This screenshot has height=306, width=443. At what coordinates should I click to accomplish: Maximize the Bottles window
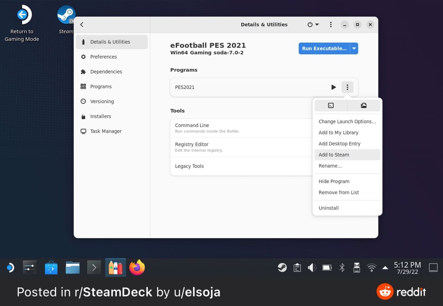coord(357,25)
